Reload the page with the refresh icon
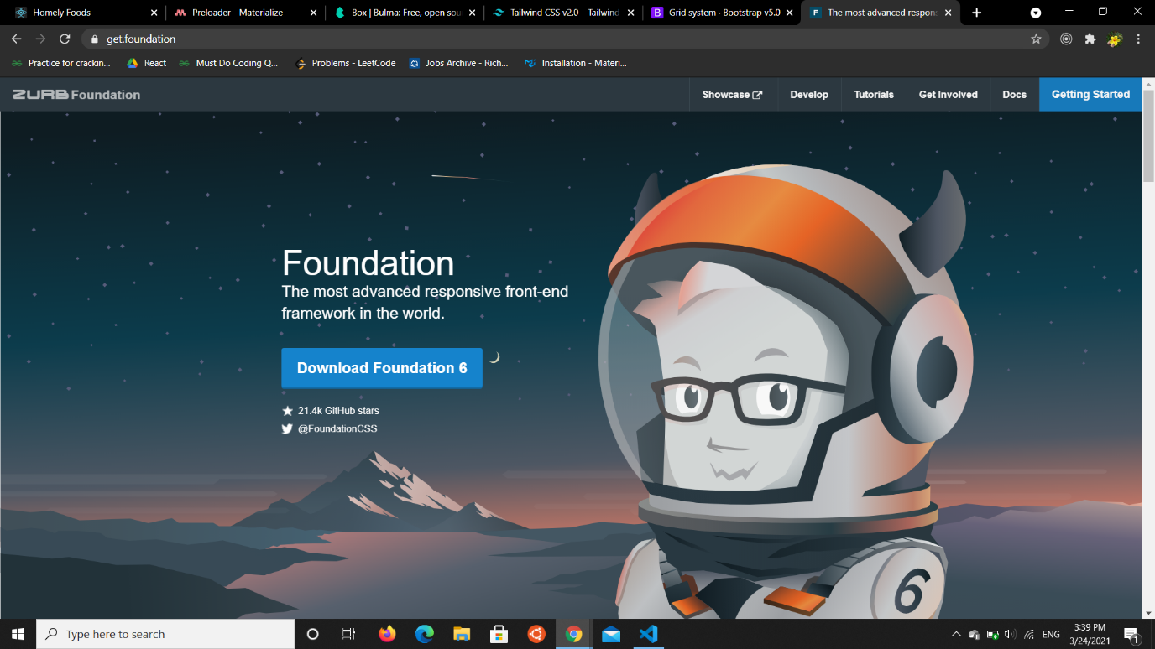 (x=65, y=39)
